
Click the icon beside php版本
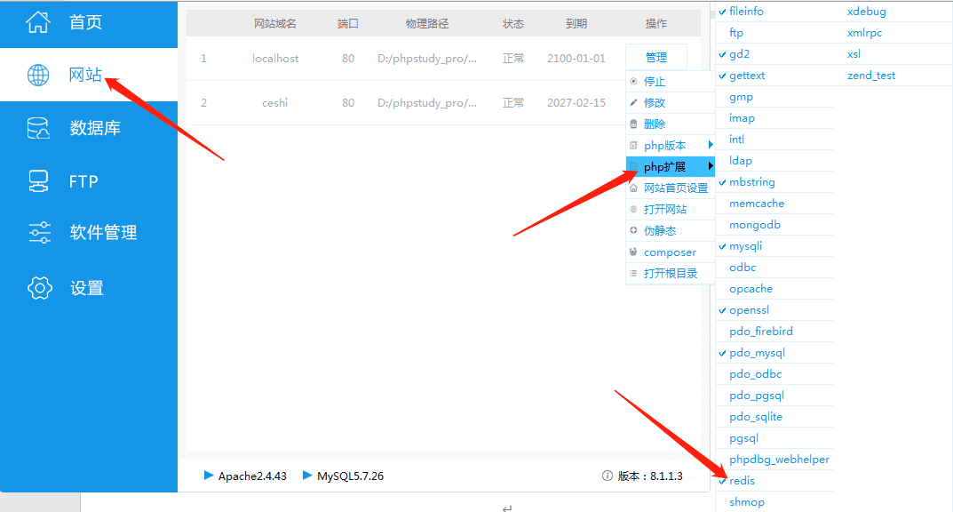pos(633,145)
